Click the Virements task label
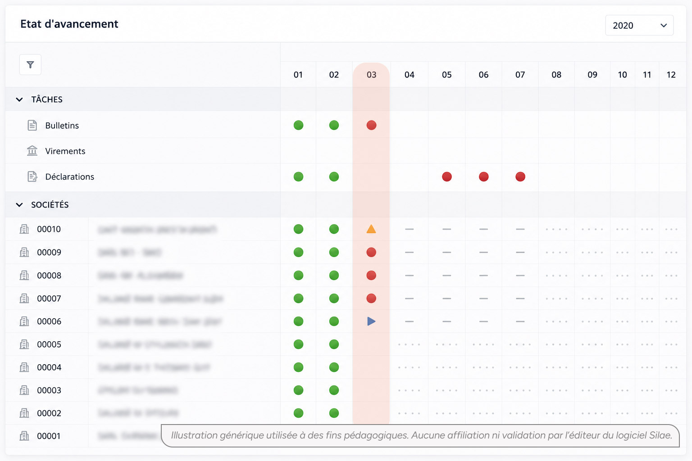Image resolution: width=692 pixels, height=461 pixels. click(x=65, y=151)
